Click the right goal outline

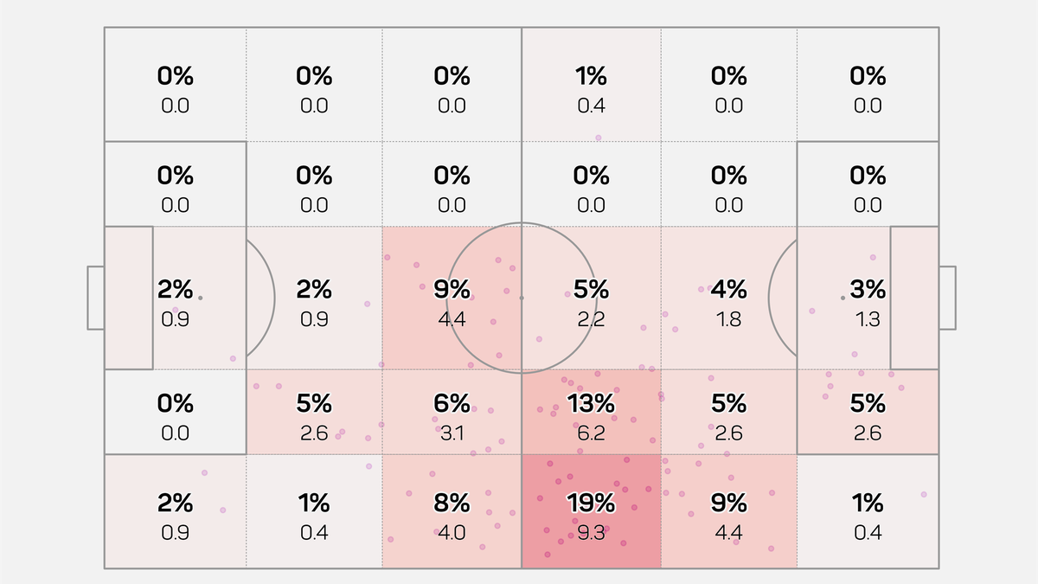click(x=947, y=298)
